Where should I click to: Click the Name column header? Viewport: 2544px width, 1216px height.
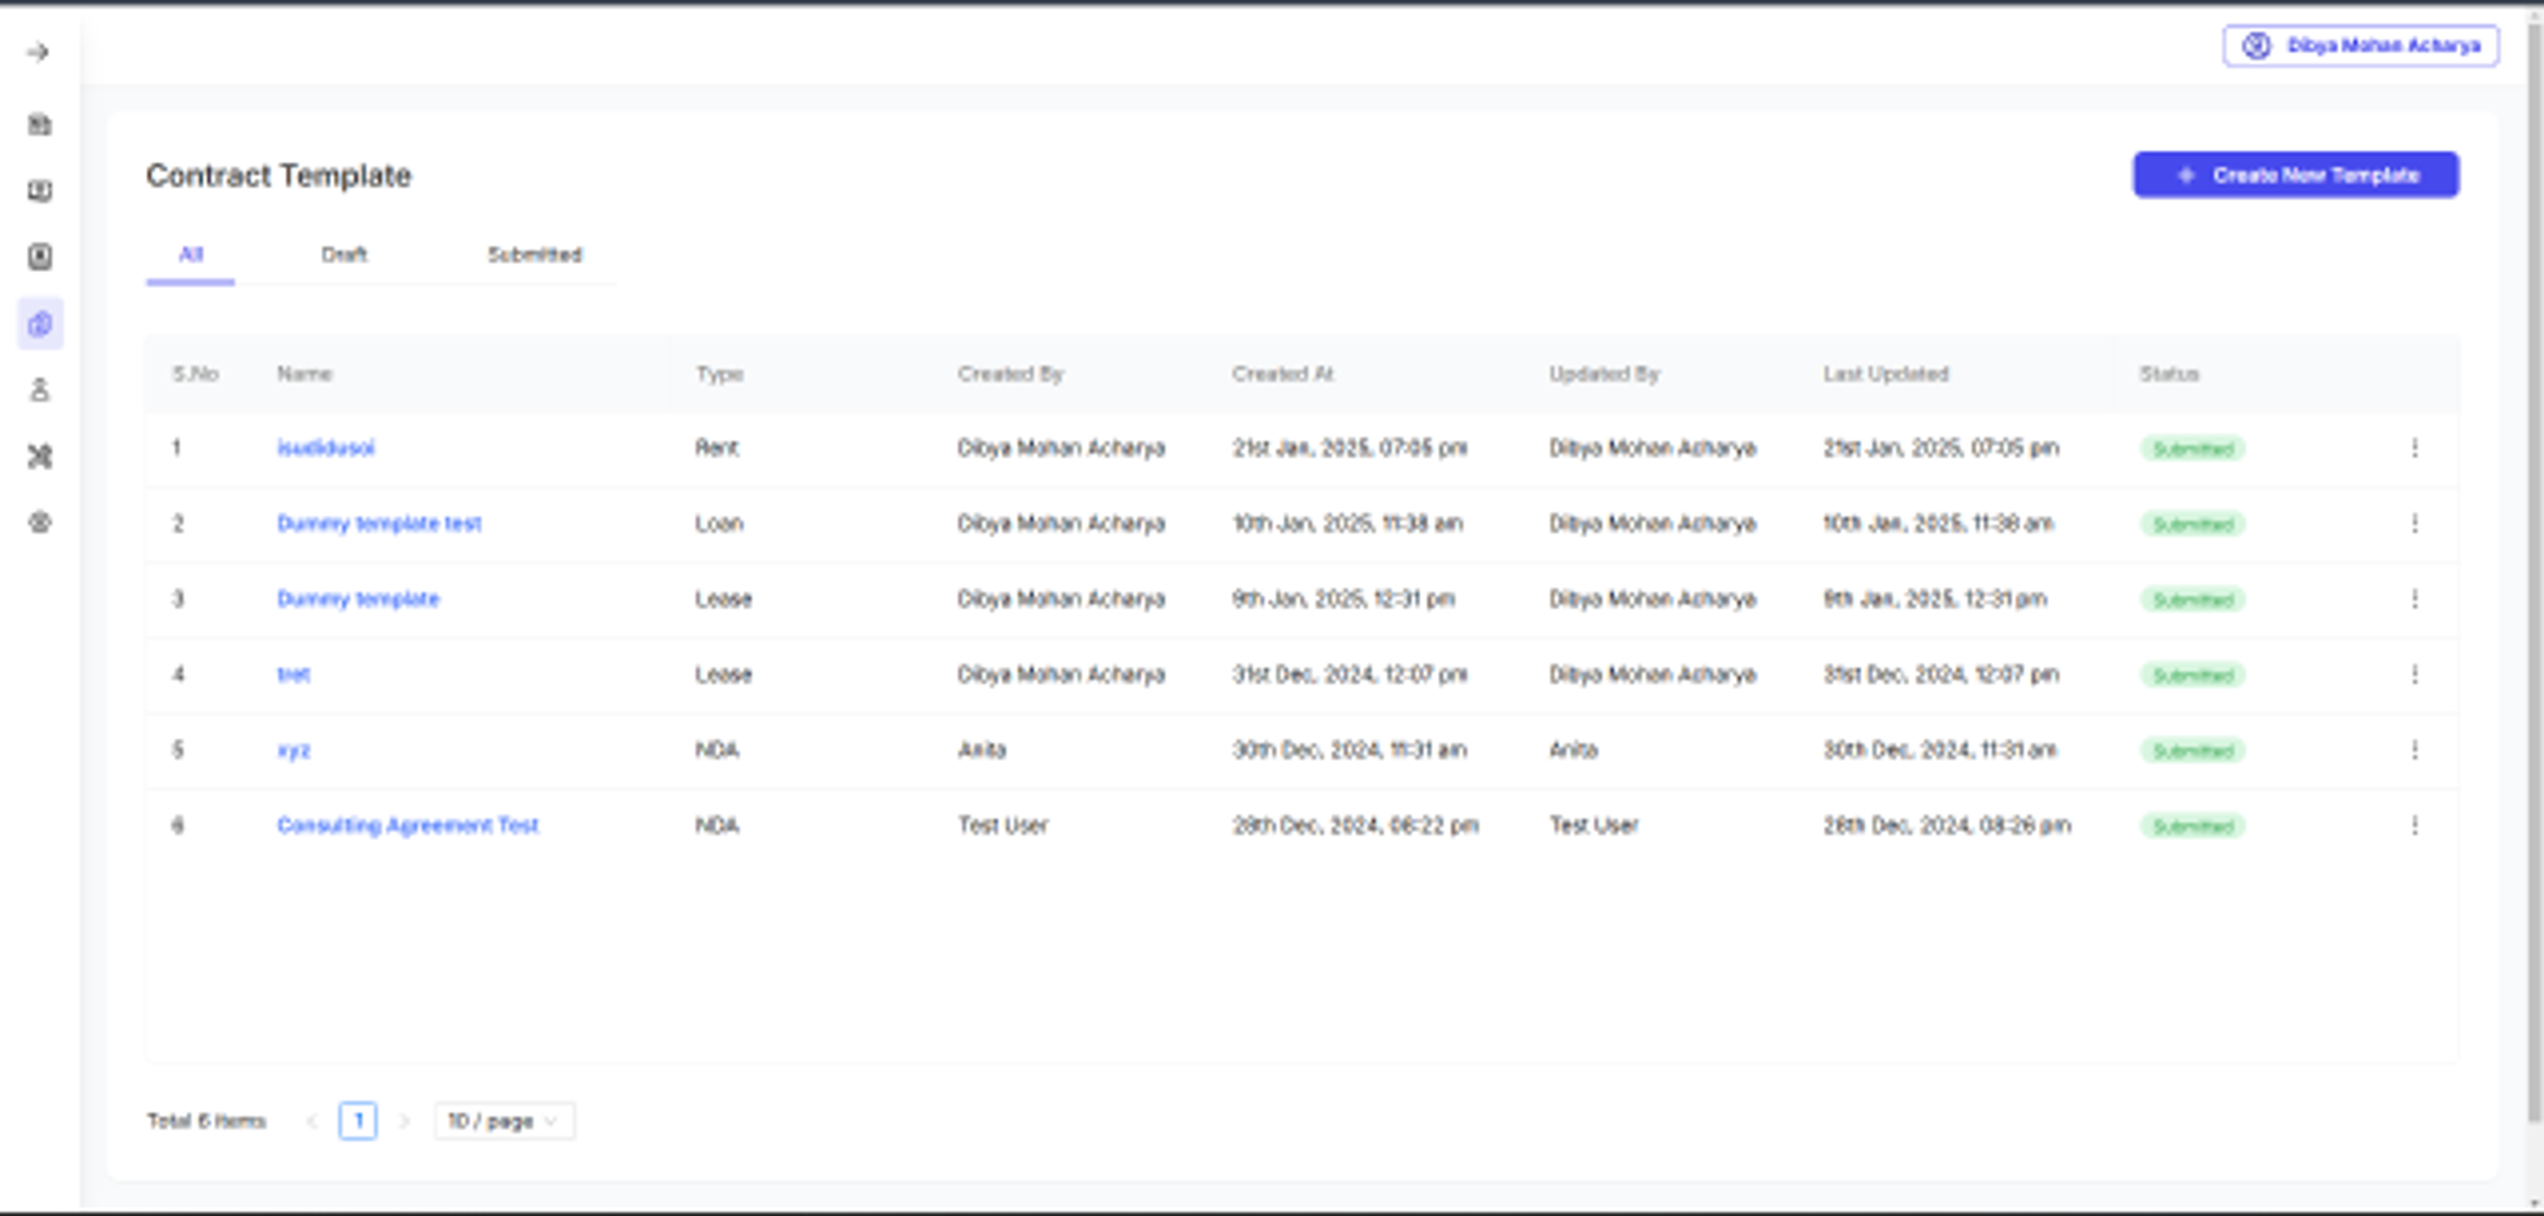[x=304, y=374]
